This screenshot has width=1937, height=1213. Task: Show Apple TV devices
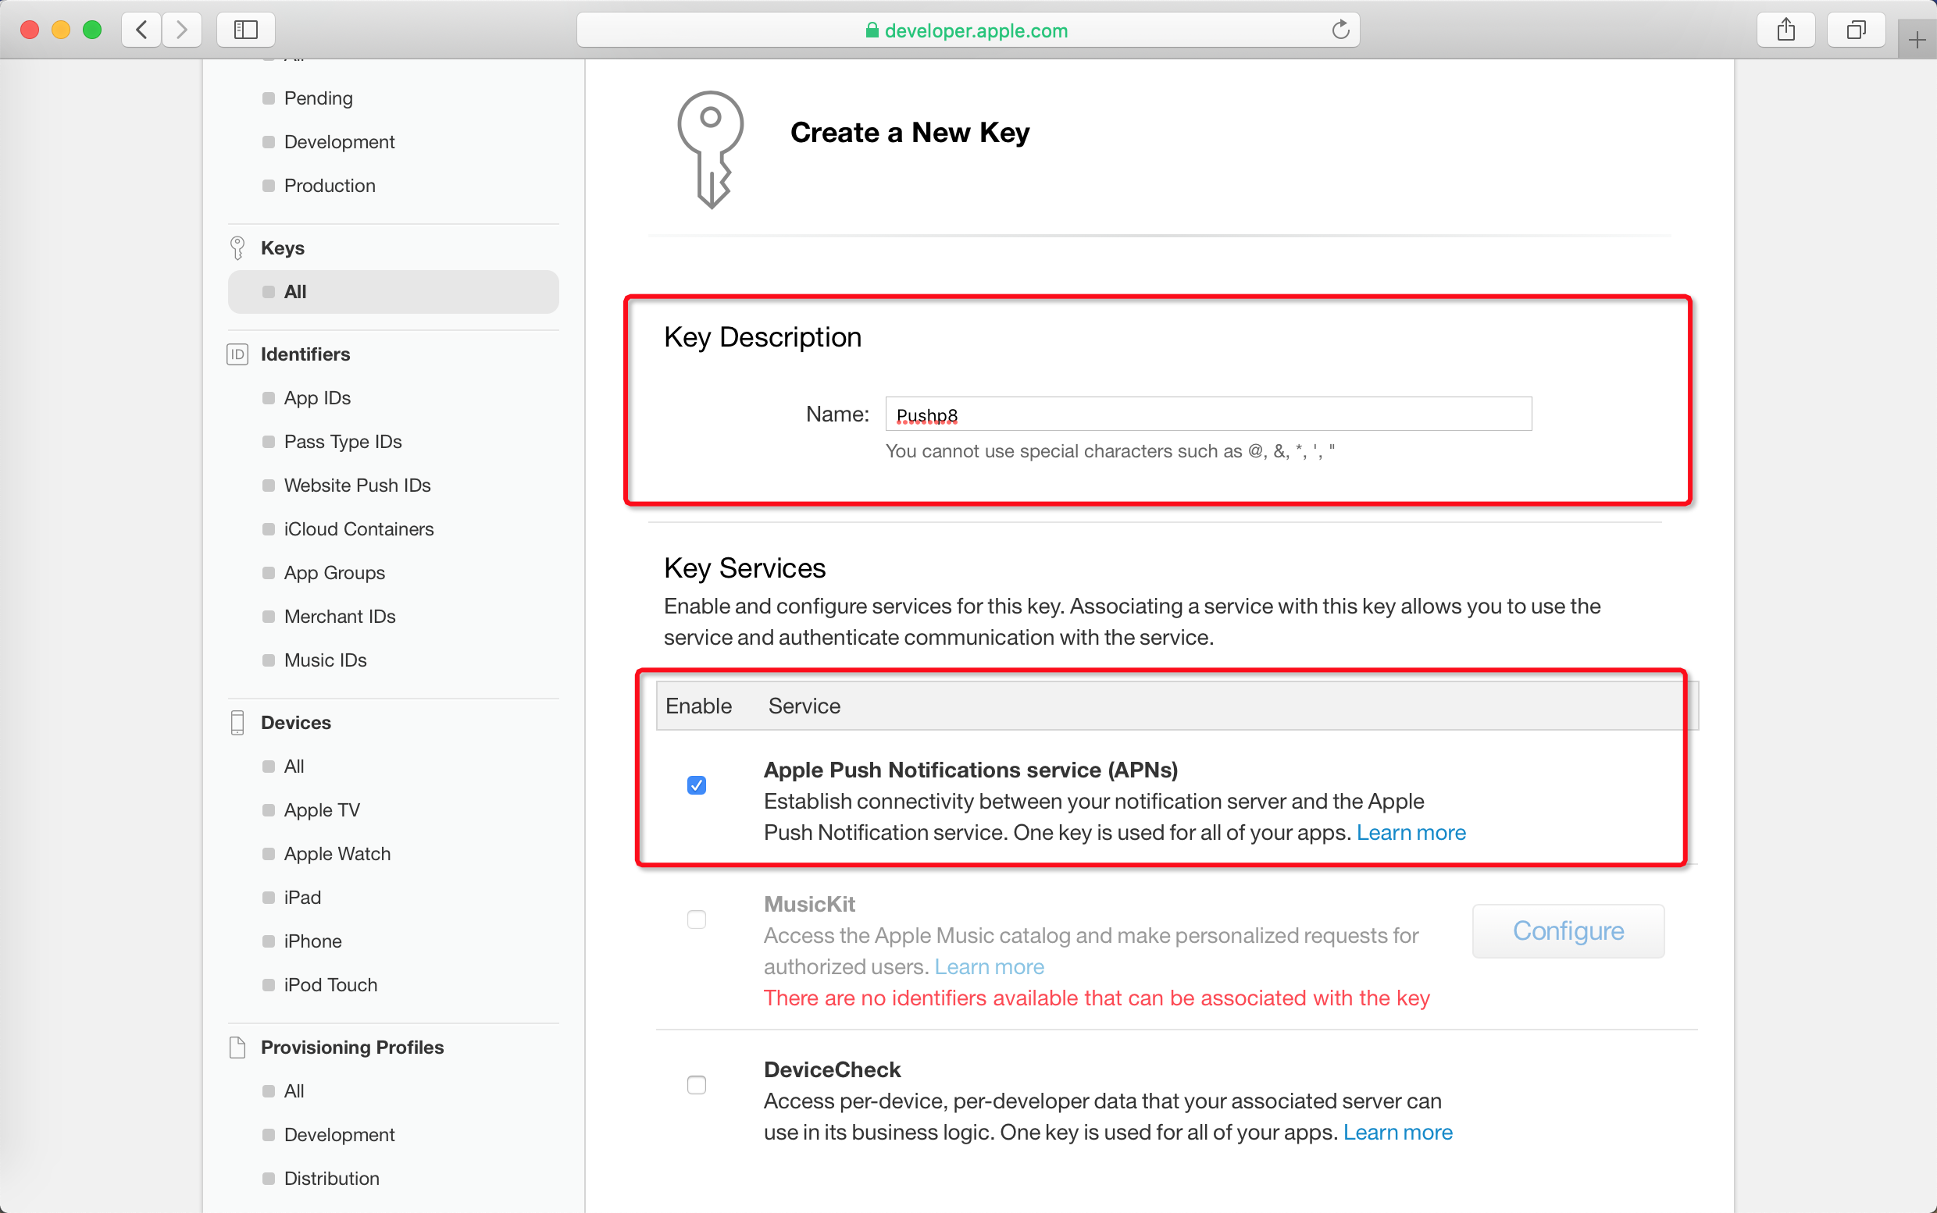pyautogui.click(x=322, y=810)
